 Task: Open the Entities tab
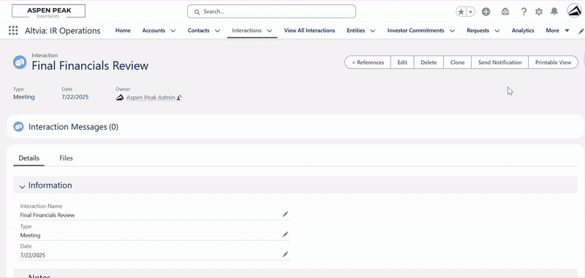coord(355,31)
